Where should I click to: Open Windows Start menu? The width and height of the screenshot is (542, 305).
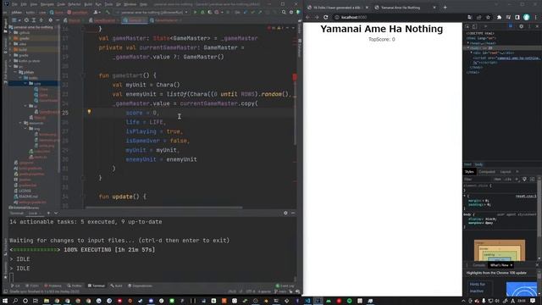(x=5, y=301)
